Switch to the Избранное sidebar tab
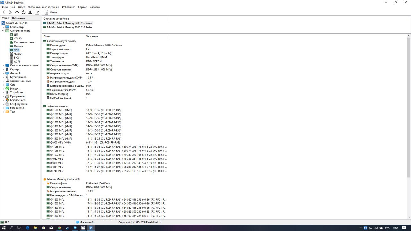The height and width of the screenshot is (231, 411). tap(19, 18)
